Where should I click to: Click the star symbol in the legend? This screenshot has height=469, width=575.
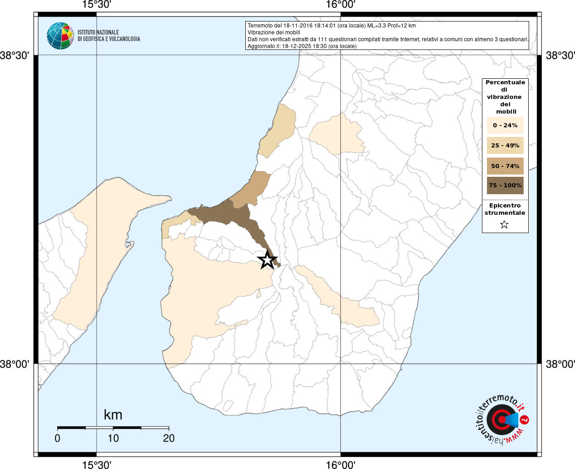(504, 224)
